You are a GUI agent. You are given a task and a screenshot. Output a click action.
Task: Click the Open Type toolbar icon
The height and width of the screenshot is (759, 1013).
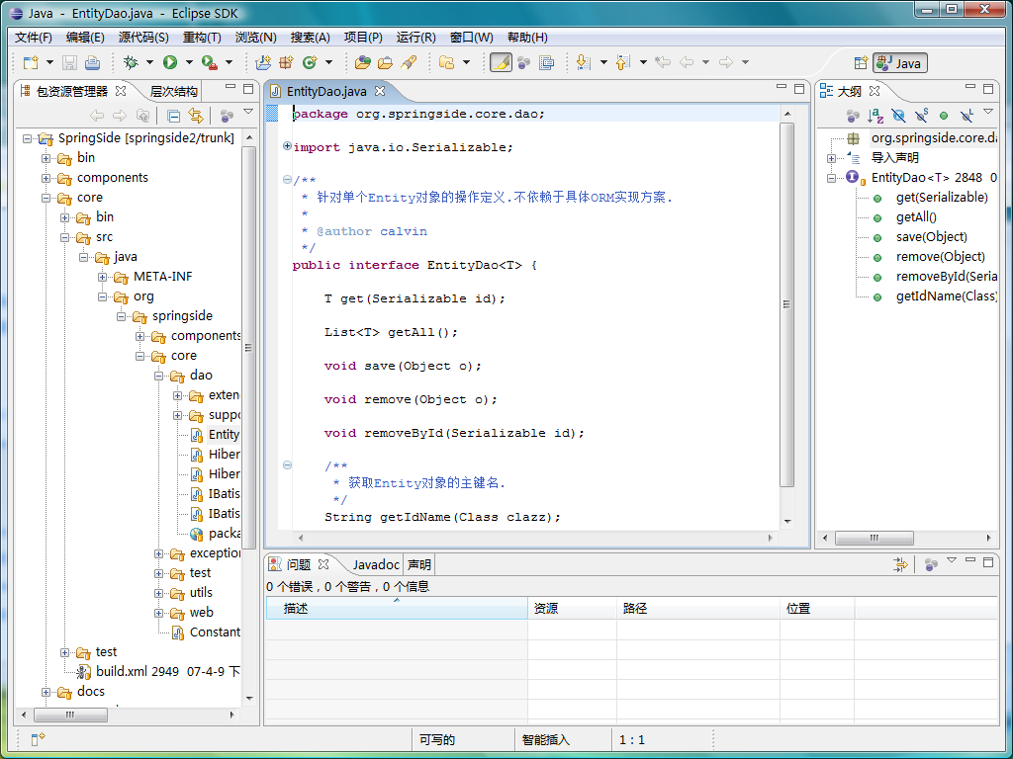(363, 62)
